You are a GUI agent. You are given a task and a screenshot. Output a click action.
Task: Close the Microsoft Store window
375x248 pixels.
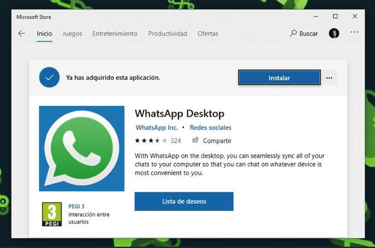point(355,16)
